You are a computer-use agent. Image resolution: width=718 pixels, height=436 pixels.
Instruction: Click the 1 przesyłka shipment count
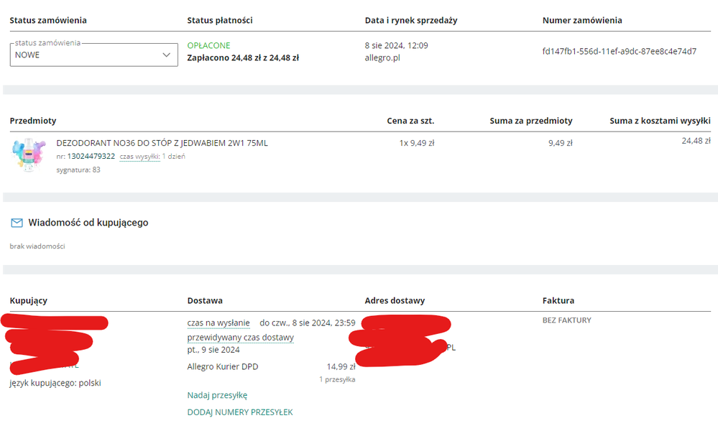point(337,379)
